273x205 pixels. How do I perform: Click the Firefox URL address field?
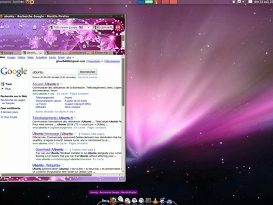70,28
